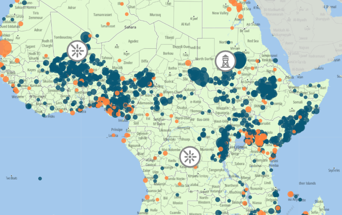Click the Red Sea map label

coord(253,41)
